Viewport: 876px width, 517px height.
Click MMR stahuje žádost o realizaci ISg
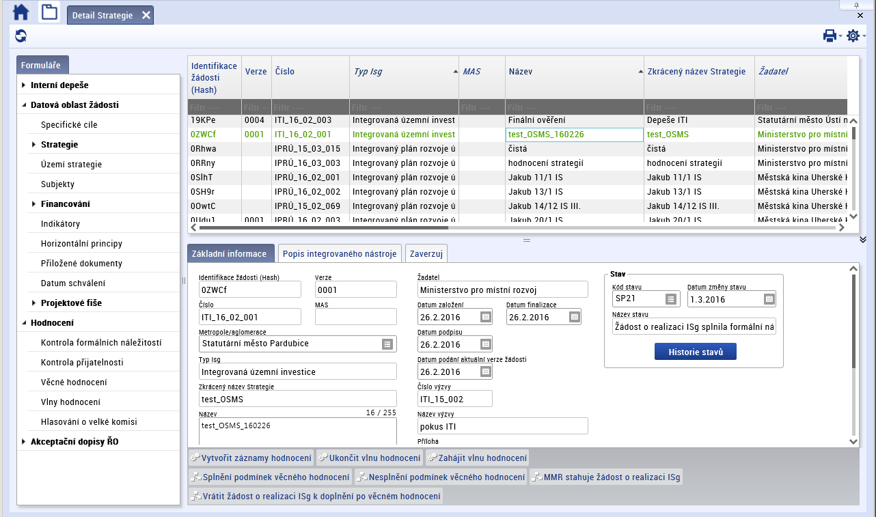point(607,477)
